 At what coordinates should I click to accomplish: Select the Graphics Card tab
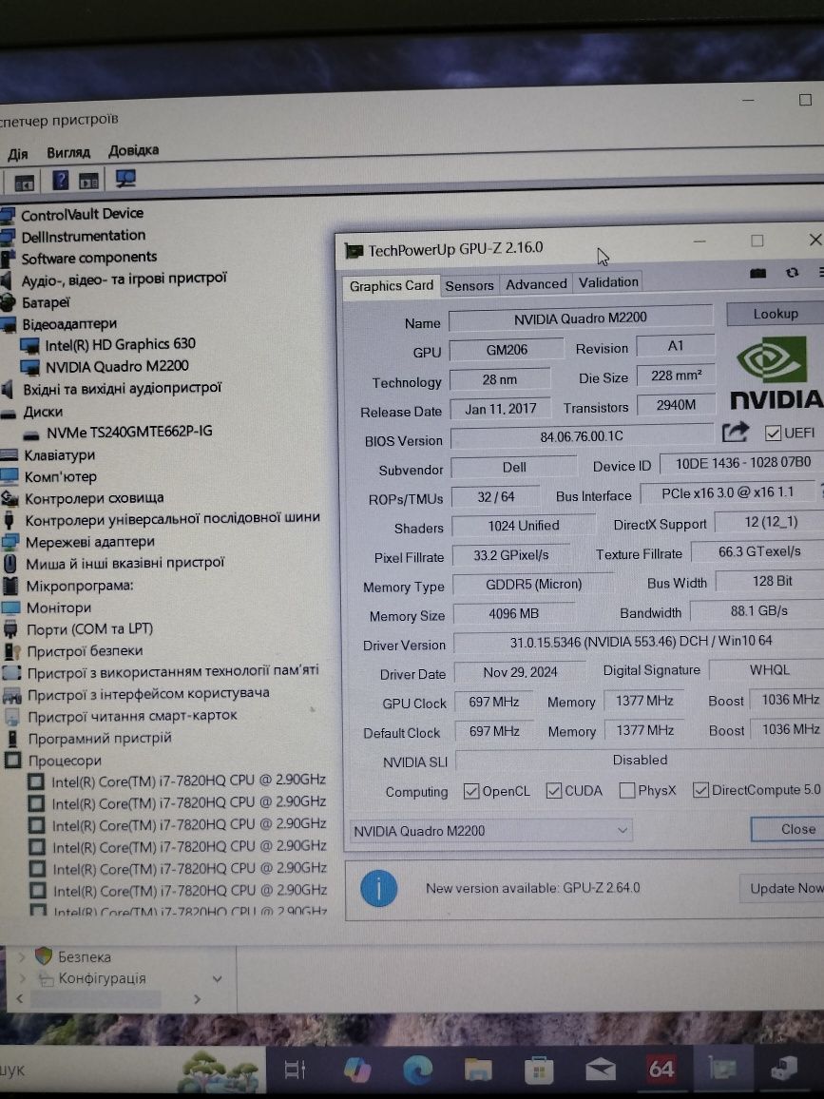click(x=391, y=286)
